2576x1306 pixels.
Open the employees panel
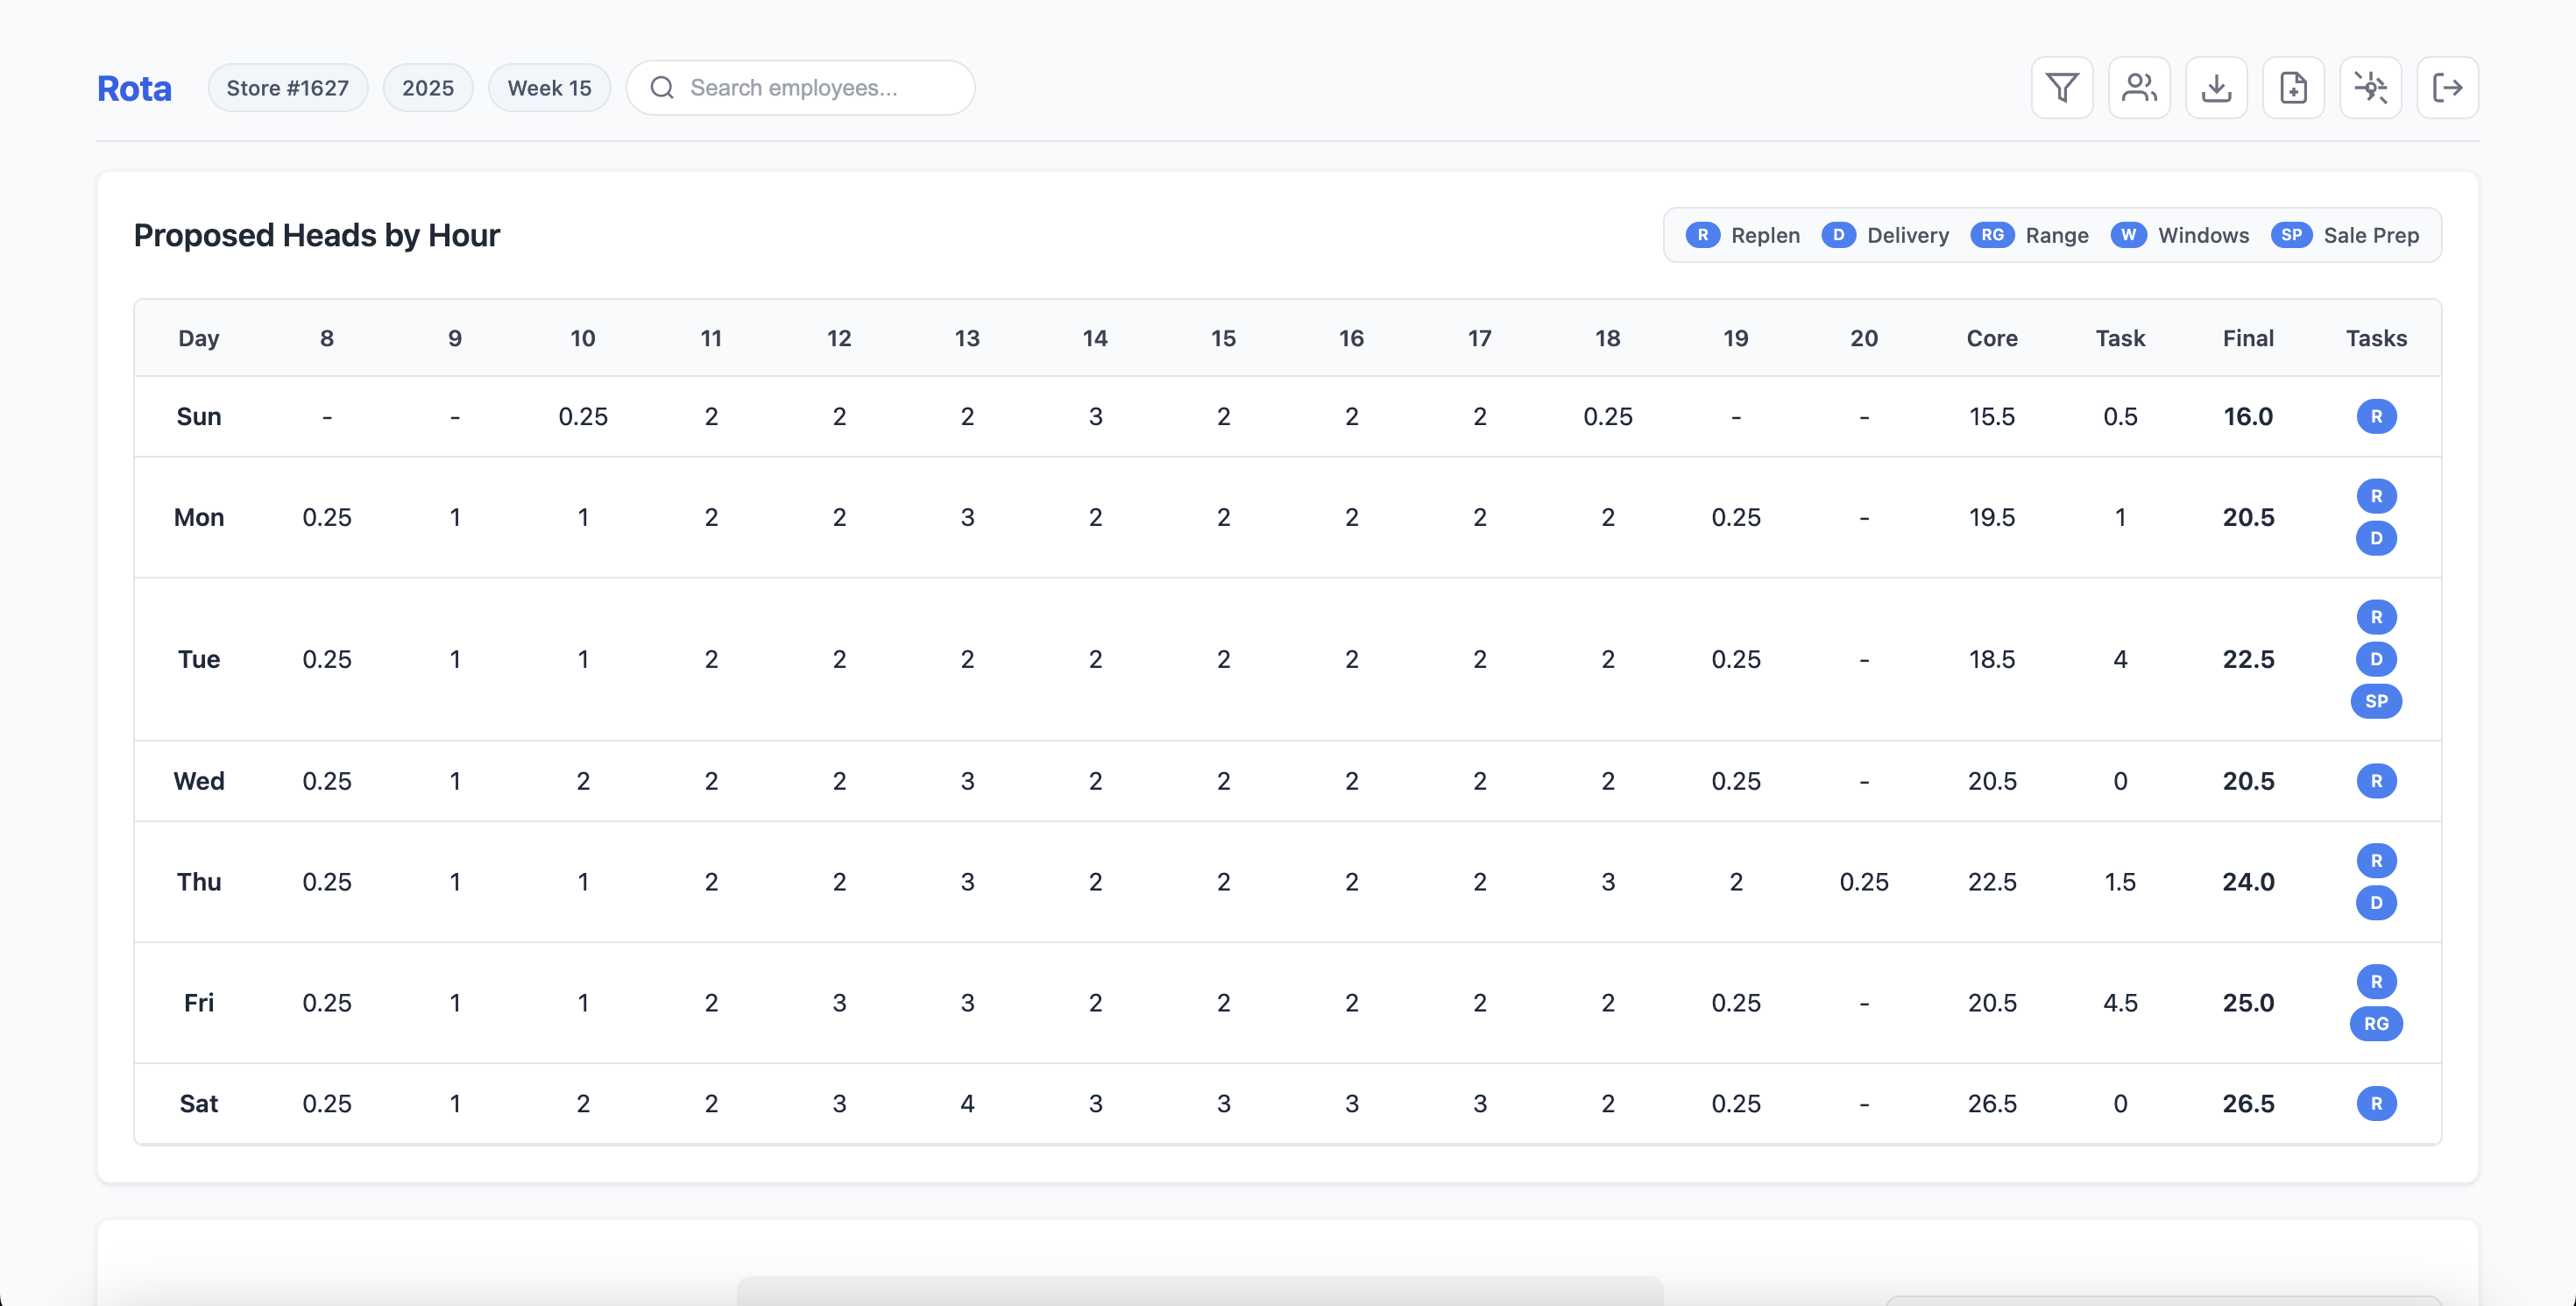click(x=2139, y=87)
